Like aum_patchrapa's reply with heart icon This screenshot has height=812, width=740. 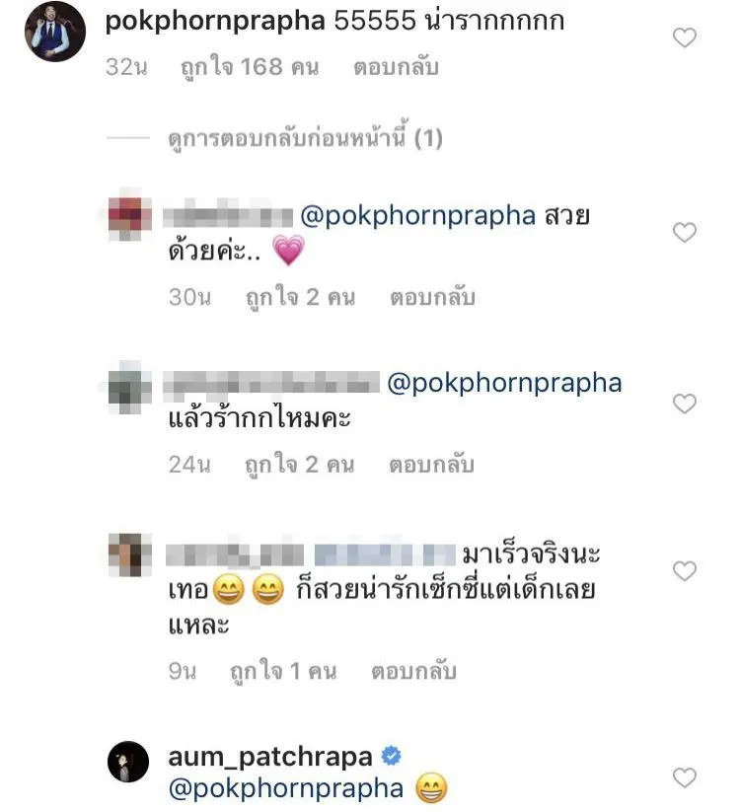pos(684,777)
